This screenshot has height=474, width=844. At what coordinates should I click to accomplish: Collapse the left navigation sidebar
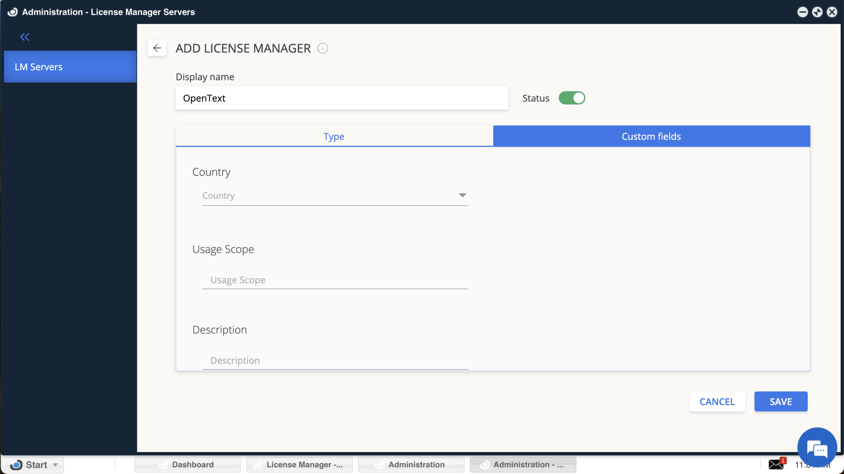25,37
